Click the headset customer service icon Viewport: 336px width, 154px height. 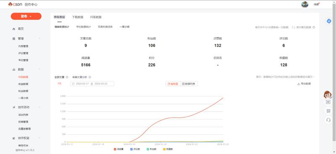point(328,120)
